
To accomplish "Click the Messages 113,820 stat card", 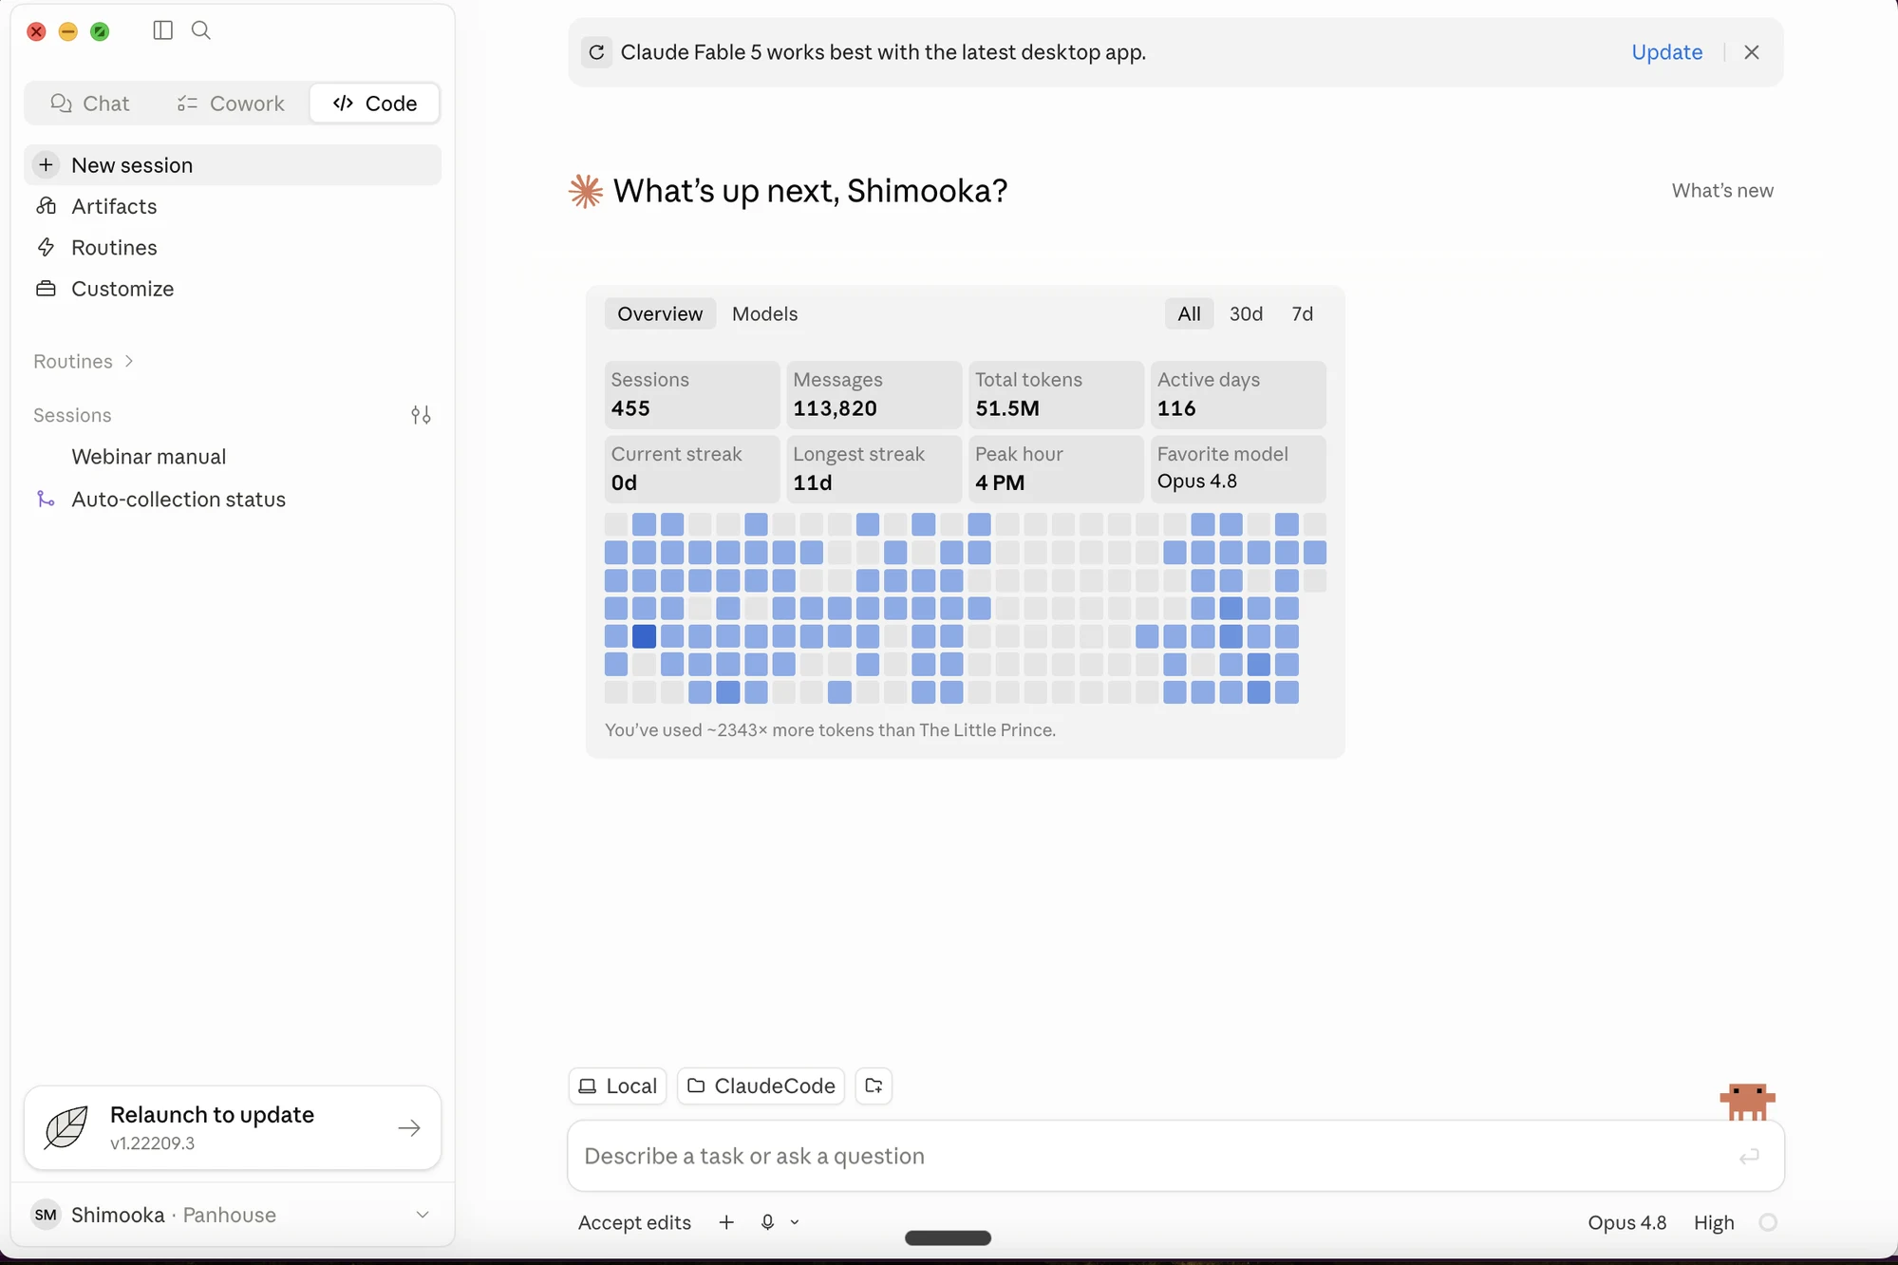I will (x=874, y=394).
